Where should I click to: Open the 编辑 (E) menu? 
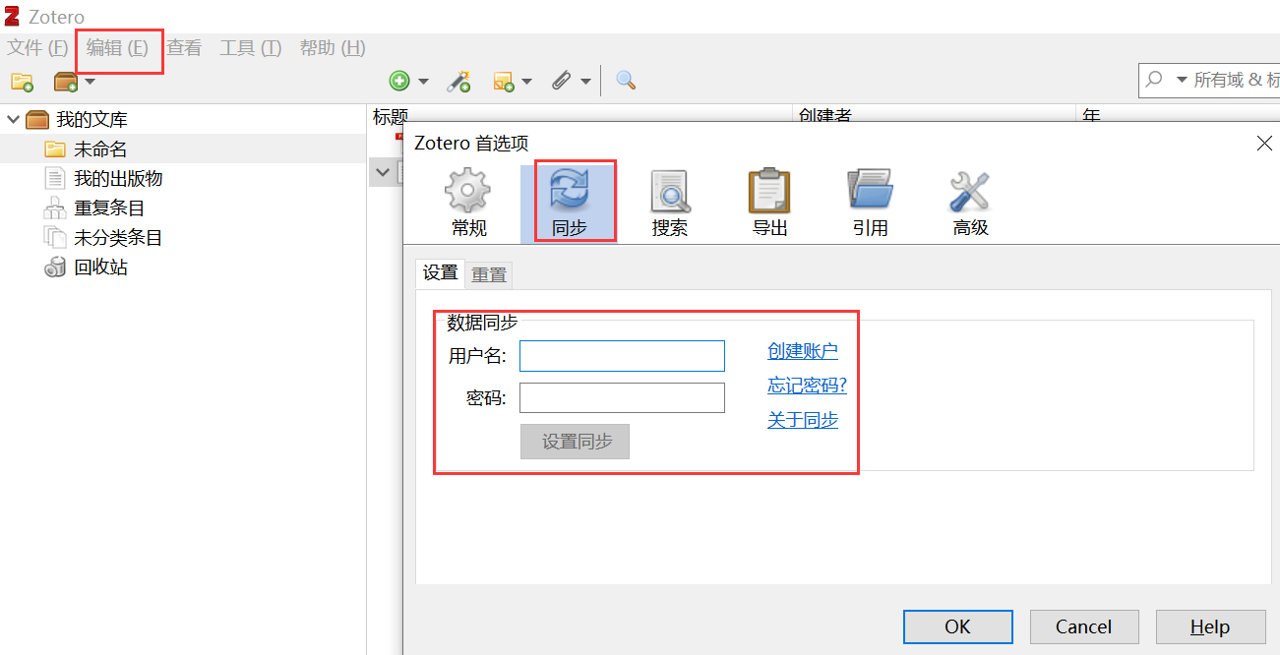tap(117, 48)
